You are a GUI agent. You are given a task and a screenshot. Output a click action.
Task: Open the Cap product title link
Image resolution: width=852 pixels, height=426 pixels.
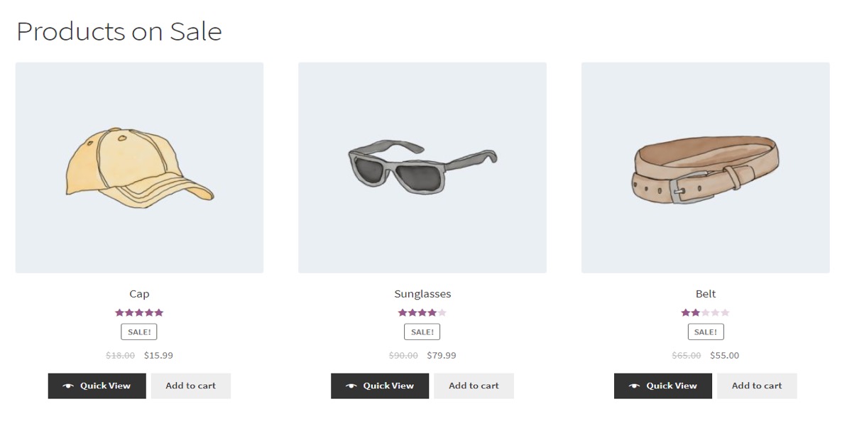coord(139,294)
